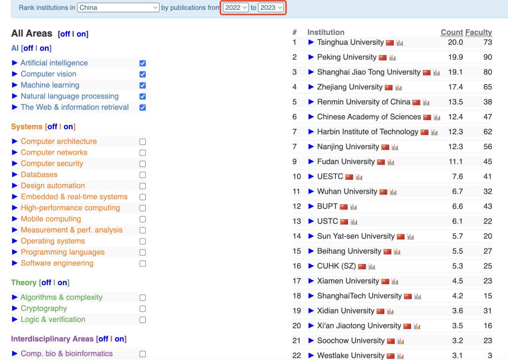Click chart icon next to Zhejiang University
Screen dimensions: 508x360
(398, 88)
